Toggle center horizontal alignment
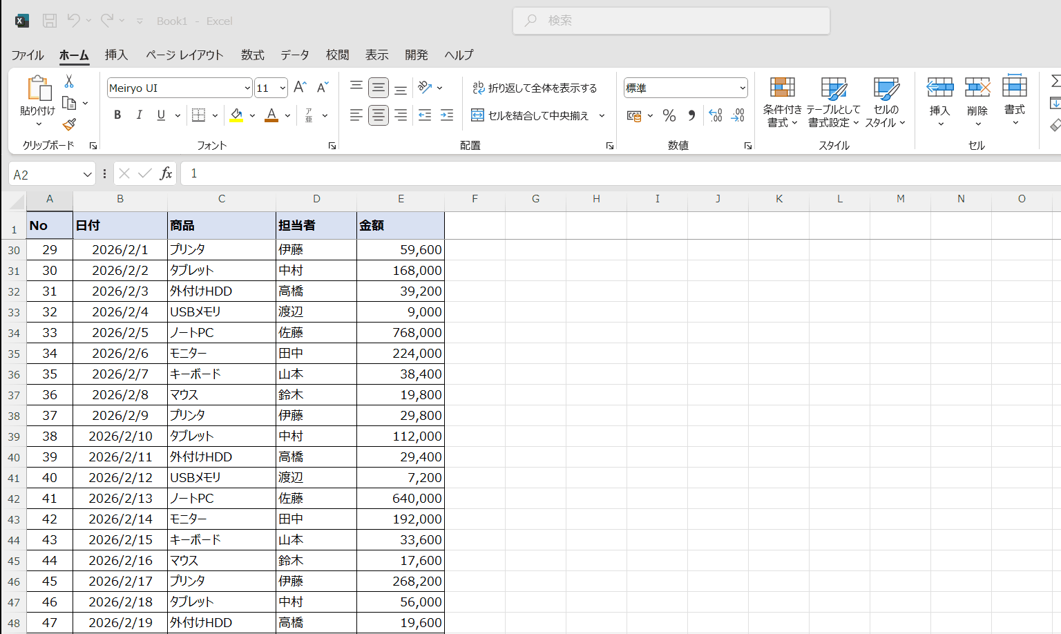 click(379, 115)
